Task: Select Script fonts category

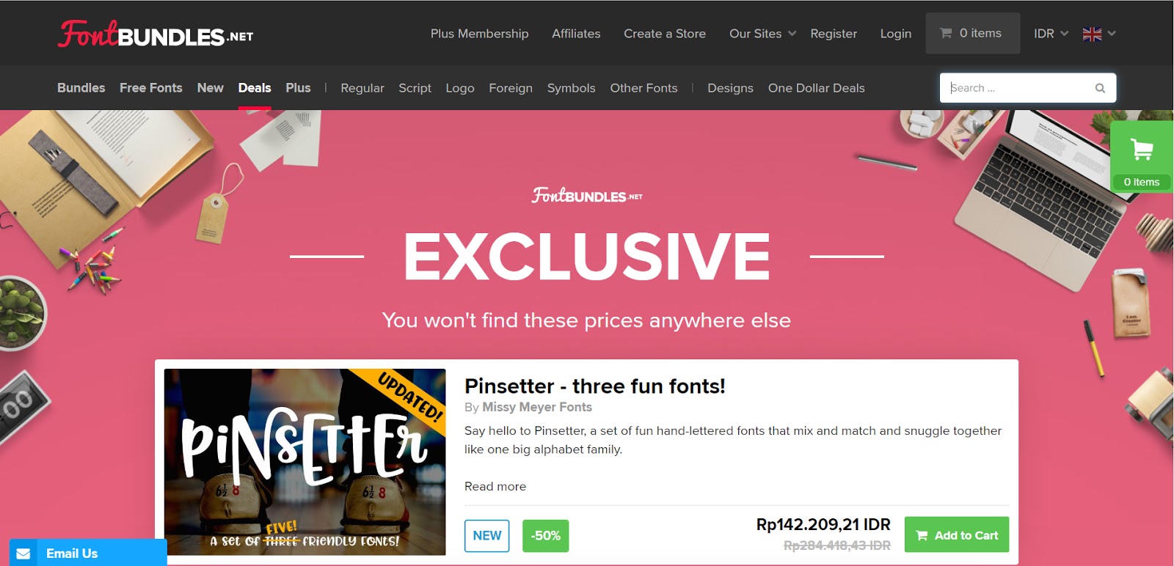Action: (415, 88)
